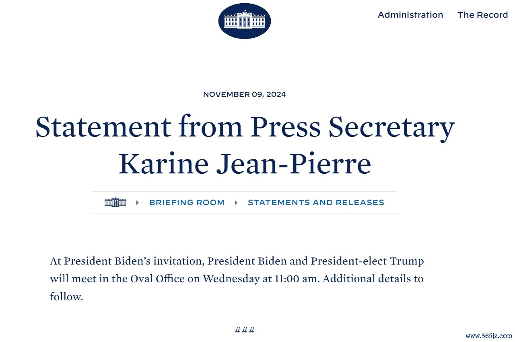This screenshot has width=515, height=342.
Task: Open The Record menu item
Action: pyautogui.click(x=482, y=15)
